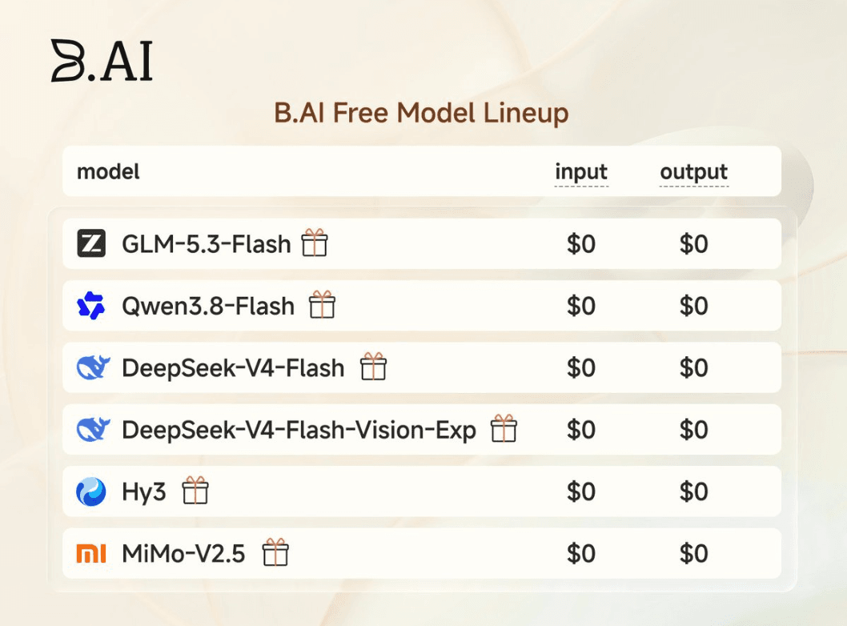
Task: Click the gift icon after DeepSeek-V4-Flash-Vision-Exp
Action: [x=504, y=428]
